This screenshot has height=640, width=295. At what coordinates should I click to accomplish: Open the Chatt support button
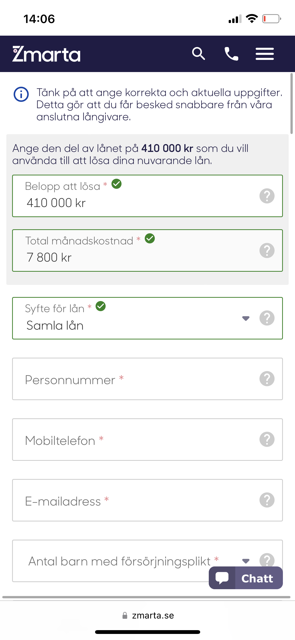click(246, 578)
